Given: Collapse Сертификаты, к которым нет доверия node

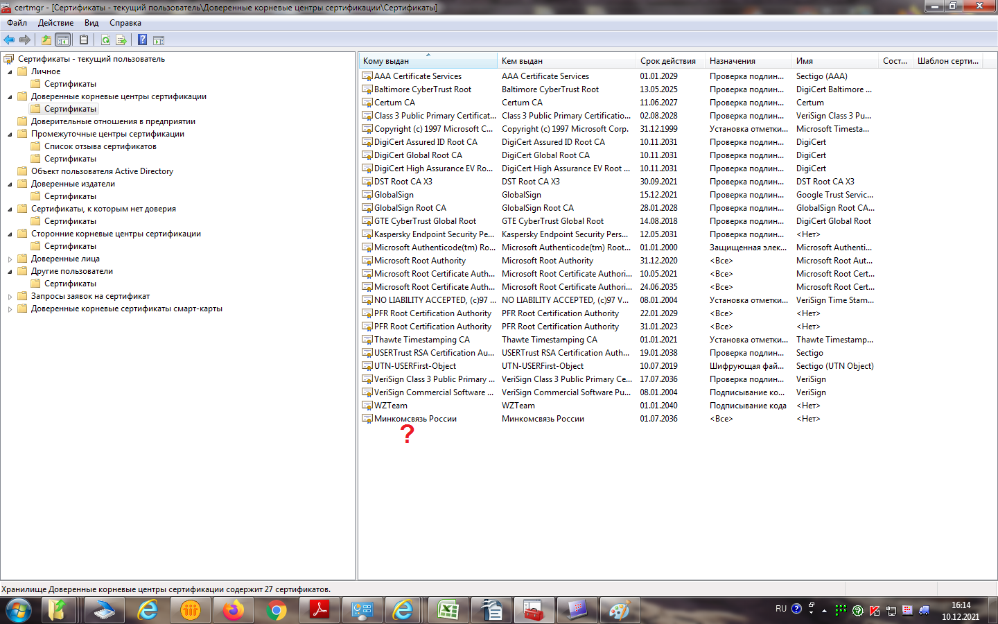Looking at the screenshot, I should 10,209.
